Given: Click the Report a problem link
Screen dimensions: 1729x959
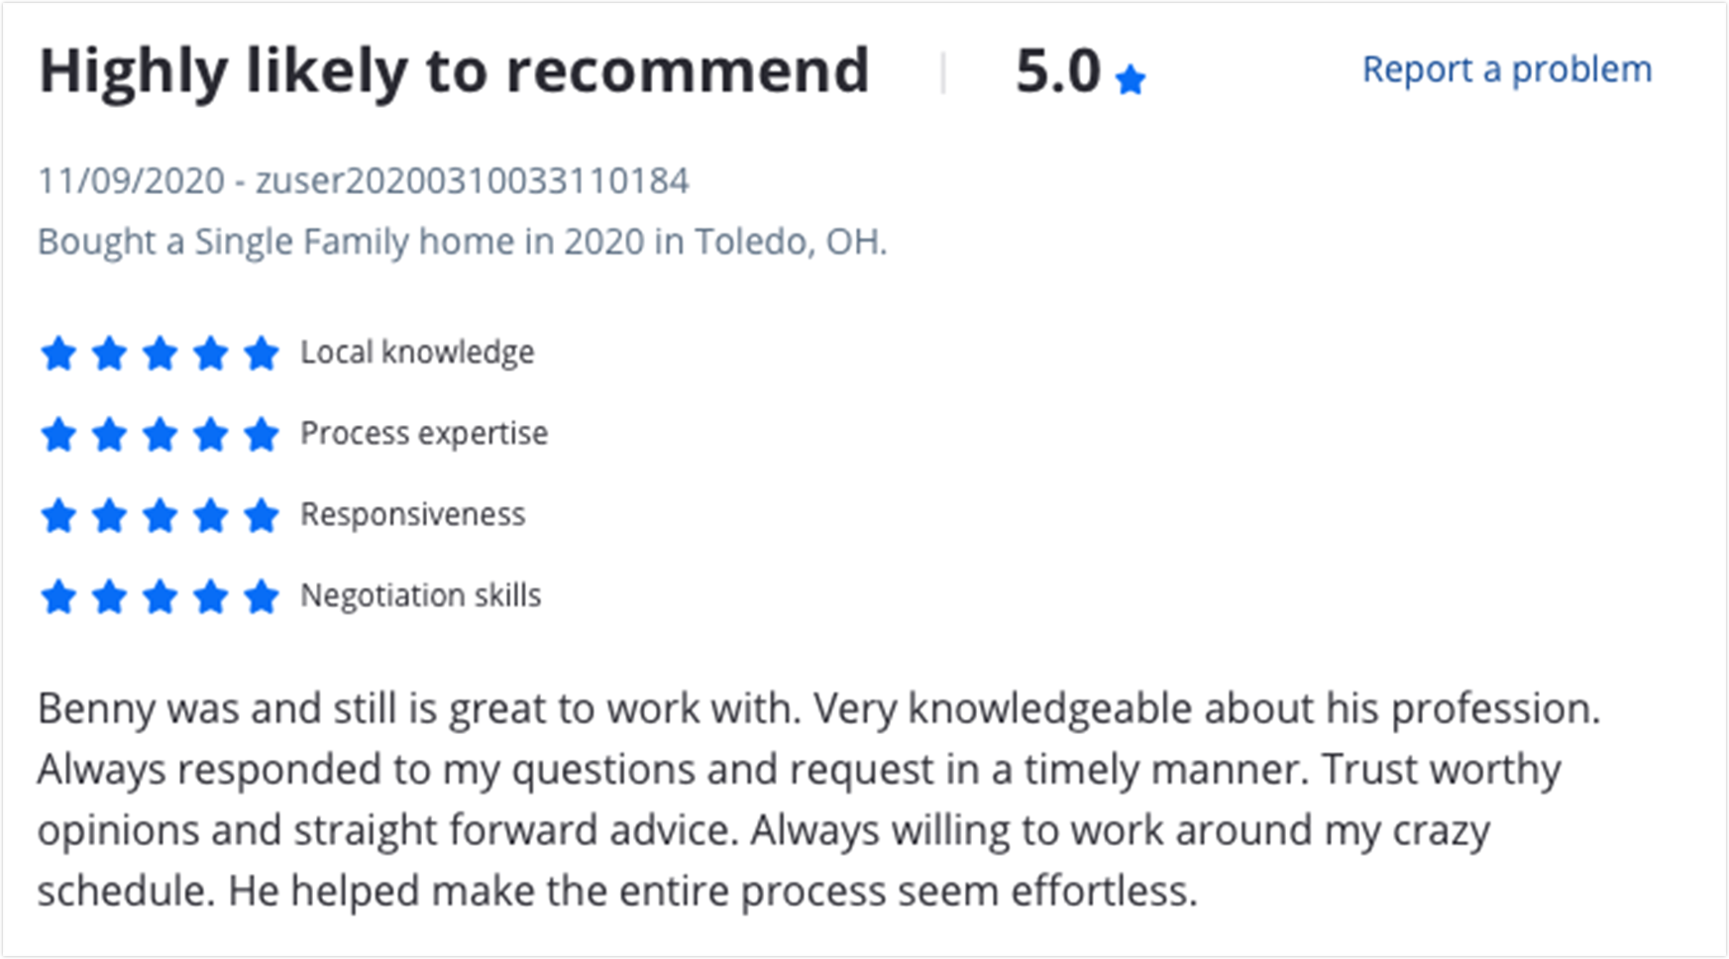Looking at the screenshot, I should (1507, 69).
